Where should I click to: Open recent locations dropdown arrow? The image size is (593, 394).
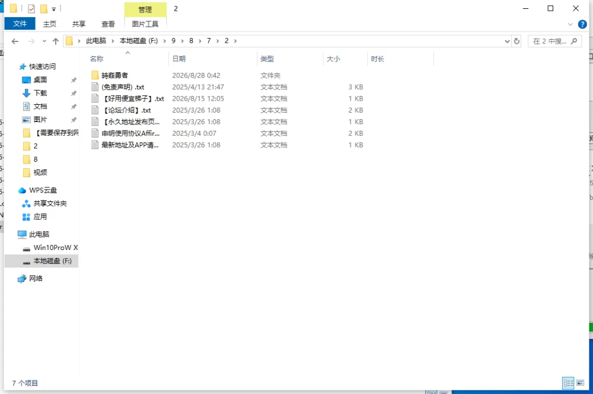point(44,41)
